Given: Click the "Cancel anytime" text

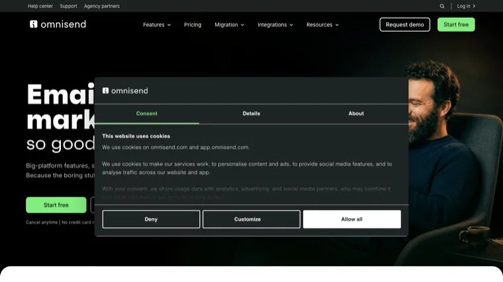Looking at the screenshot, I should point(42,222).
